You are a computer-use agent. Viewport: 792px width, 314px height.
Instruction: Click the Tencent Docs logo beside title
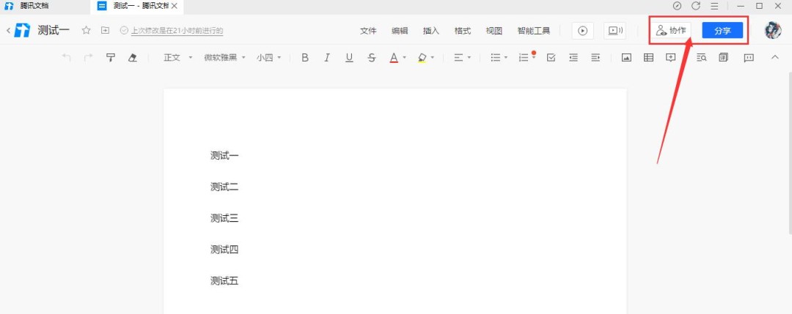coord(22,31)
